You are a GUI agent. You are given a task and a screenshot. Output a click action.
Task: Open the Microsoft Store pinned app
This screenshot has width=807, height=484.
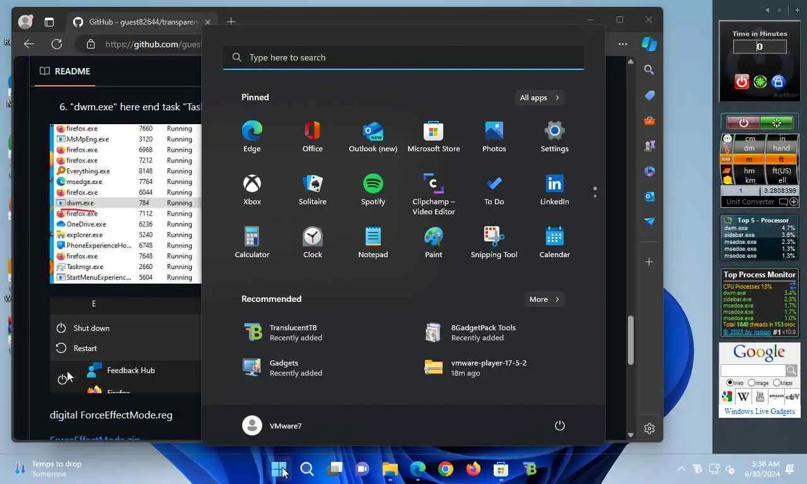433,137
